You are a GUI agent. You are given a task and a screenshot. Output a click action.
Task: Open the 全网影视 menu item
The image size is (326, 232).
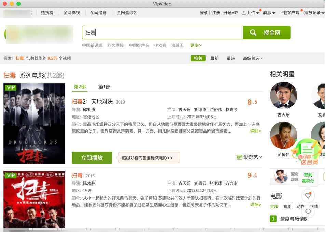pos(72,13)
